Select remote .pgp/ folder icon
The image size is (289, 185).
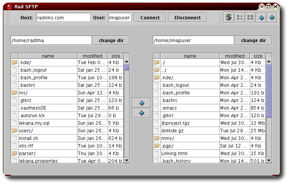pyautogui.click(x=157, y=146)
